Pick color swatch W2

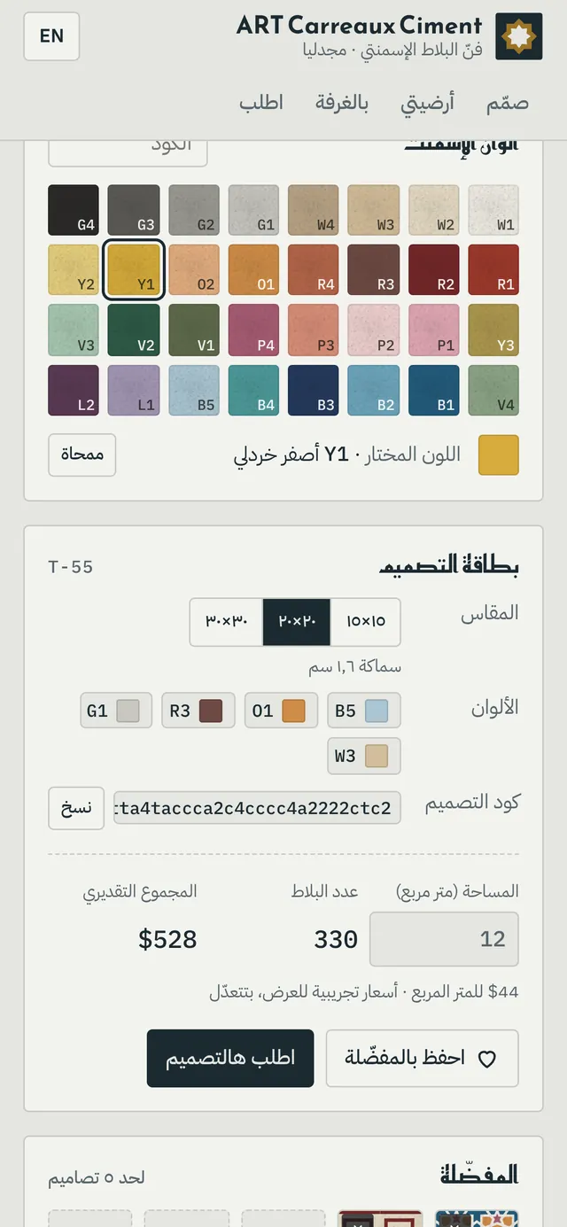click(x=433, y=210)
